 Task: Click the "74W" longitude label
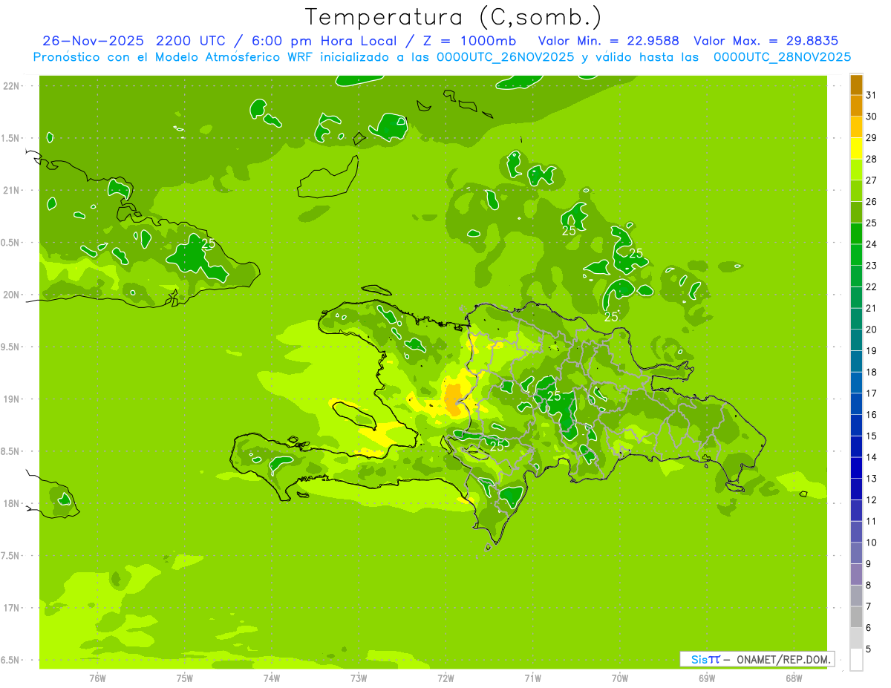coord(272,678)
